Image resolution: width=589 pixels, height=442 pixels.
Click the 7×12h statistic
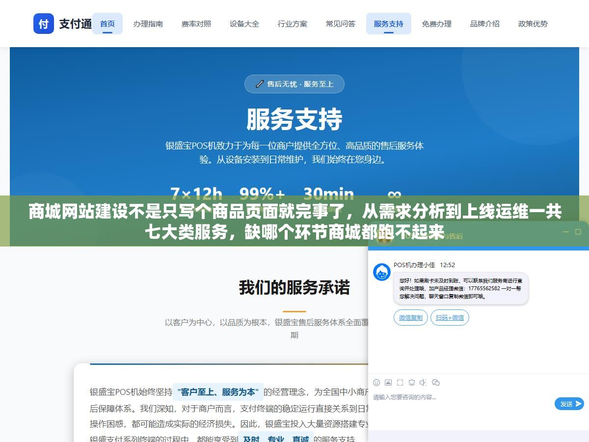pyautogui.click(x=196, y=193)
